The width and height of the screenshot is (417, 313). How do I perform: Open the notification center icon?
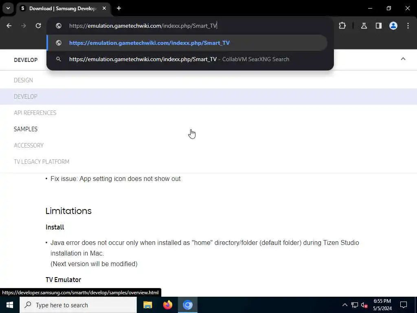coord(404,305)
